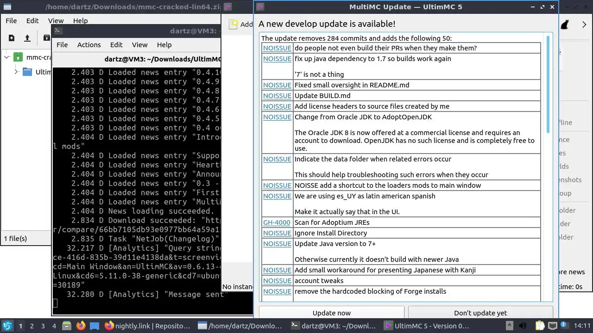The width and height of the screenshot is (593, 333).
Task: Click the Don't update yet button
Action: pyautogui.click(x=480, y=313)
